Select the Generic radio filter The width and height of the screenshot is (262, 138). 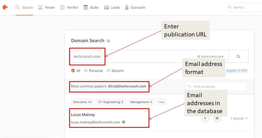coord(108,71)
